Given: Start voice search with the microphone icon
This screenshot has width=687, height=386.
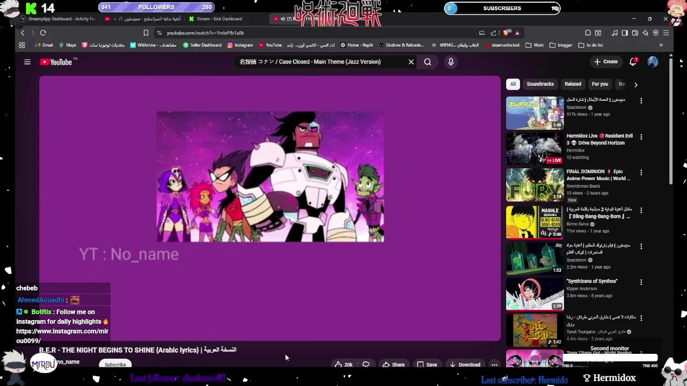Looking at the screenshot, I should [451, 62].
